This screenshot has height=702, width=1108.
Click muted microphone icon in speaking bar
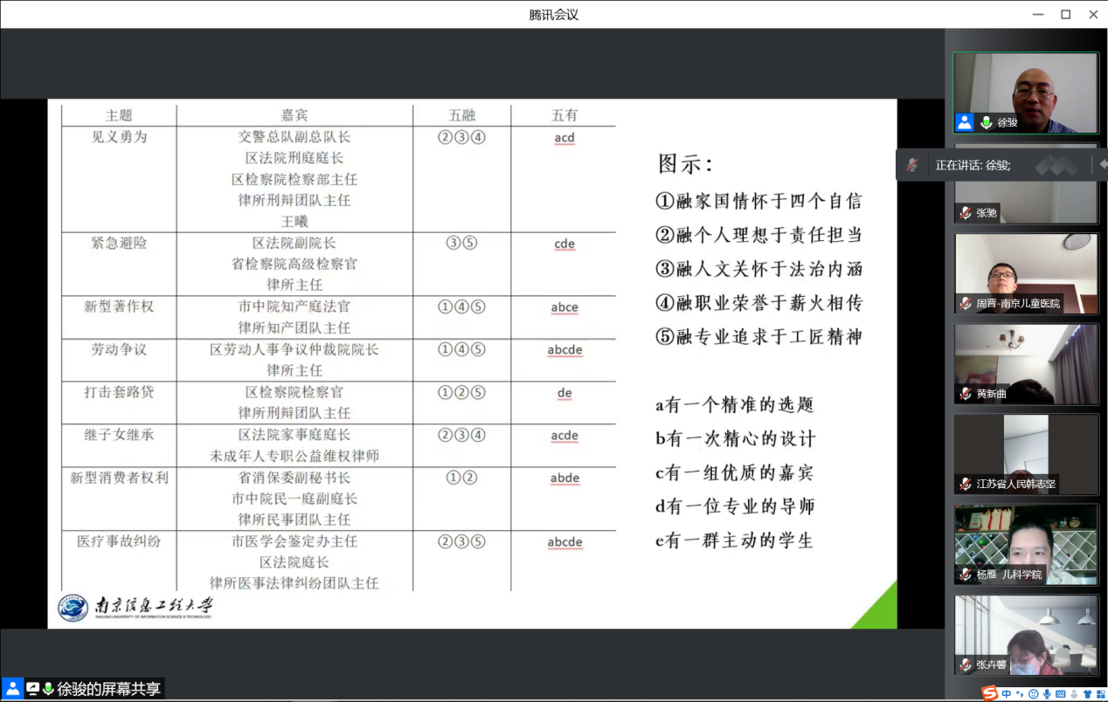click(912, 165)
